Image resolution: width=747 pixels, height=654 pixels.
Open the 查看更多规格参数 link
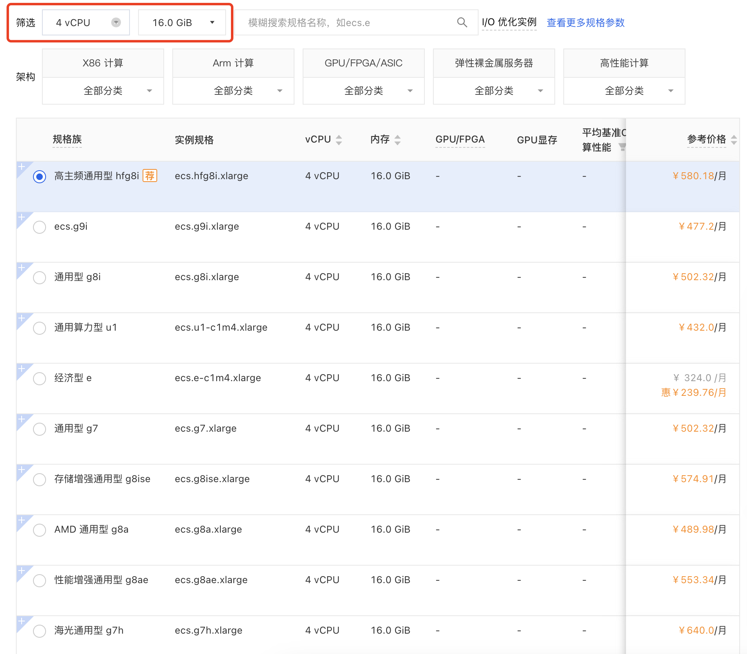point(585,23)
